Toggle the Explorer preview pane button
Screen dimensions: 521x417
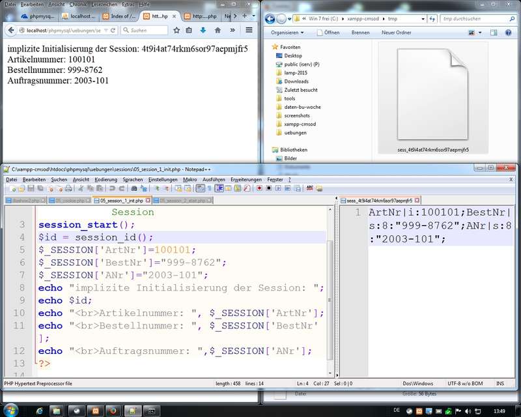[x=494, y=33]
